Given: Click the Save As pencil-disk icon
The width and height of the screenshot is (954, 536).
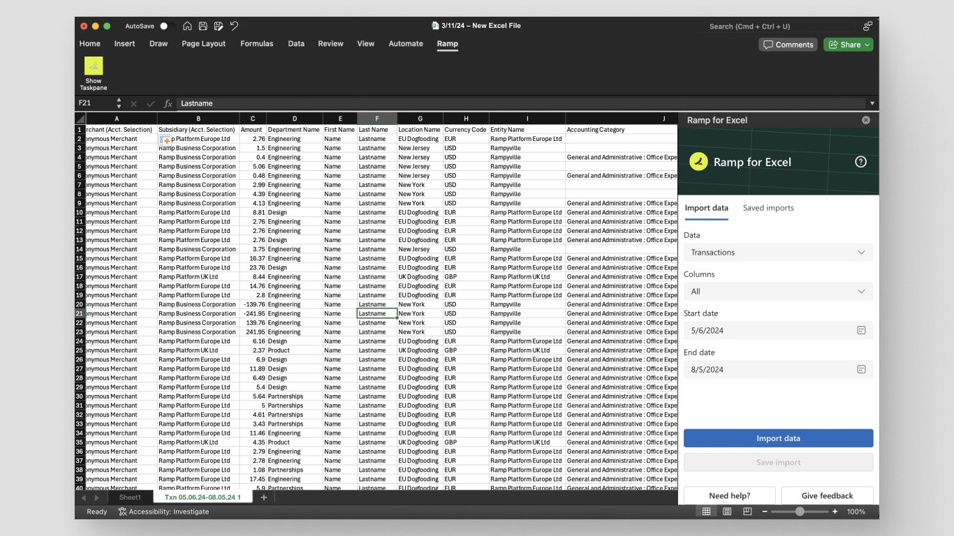Looking at the screenshot, I should coord(219,26).
